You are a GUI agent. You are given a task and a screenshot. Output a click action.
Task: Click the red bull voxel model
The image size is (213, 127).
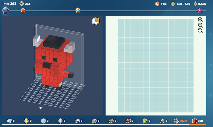click(53, 62)
